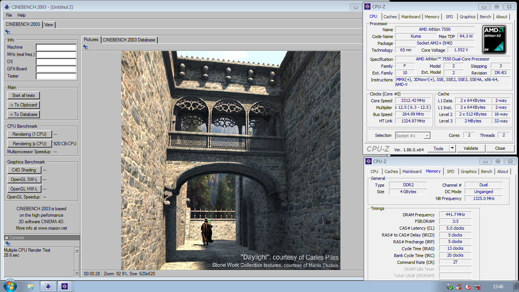
Task: Open the About tab in upper CPU-Z
Action: (x=502, y=17)
